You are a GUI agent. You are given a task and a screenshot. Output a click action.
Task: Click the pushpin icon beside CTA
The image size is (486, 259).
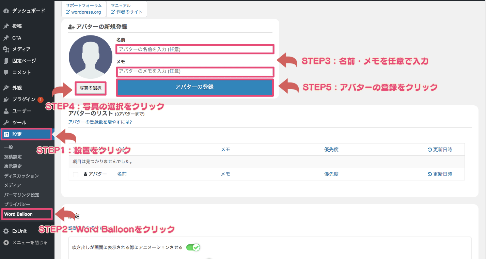(6, 38)
